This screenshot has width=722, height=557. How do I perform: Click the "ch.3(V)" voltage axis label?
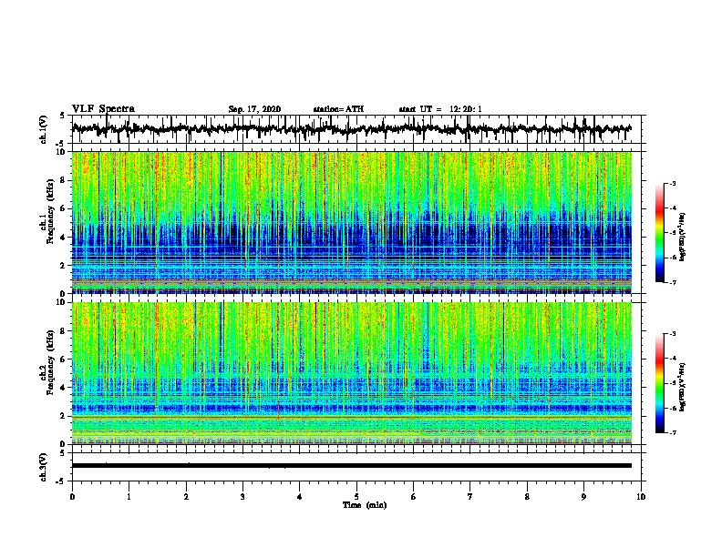tap(44, 467)
